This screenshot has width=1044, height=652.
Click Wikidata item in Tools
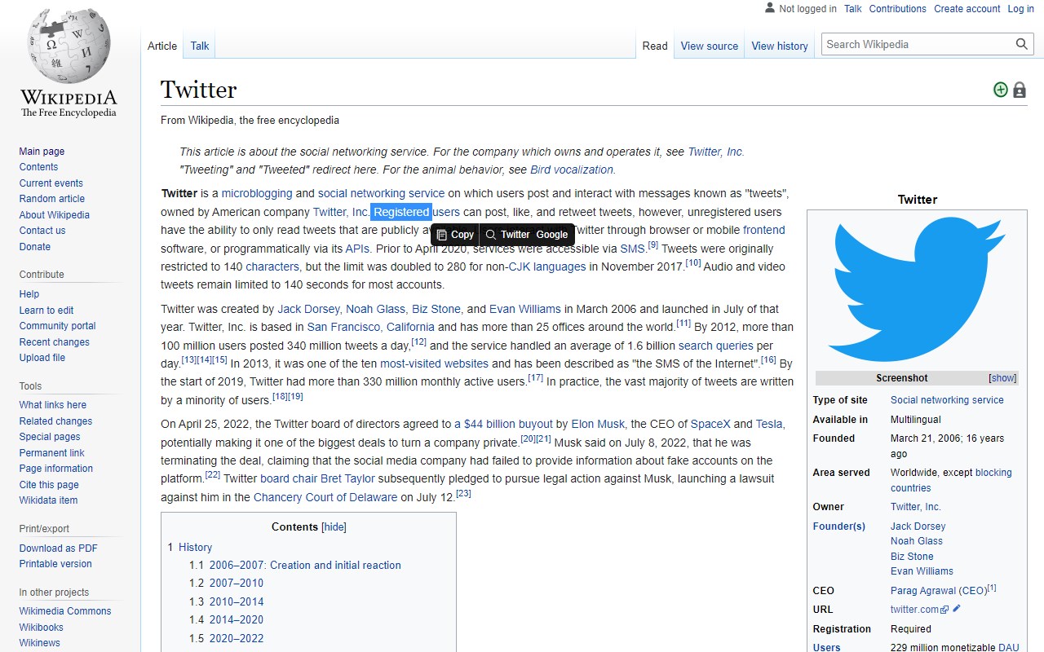pyautogui.click(x=49, y=500)
